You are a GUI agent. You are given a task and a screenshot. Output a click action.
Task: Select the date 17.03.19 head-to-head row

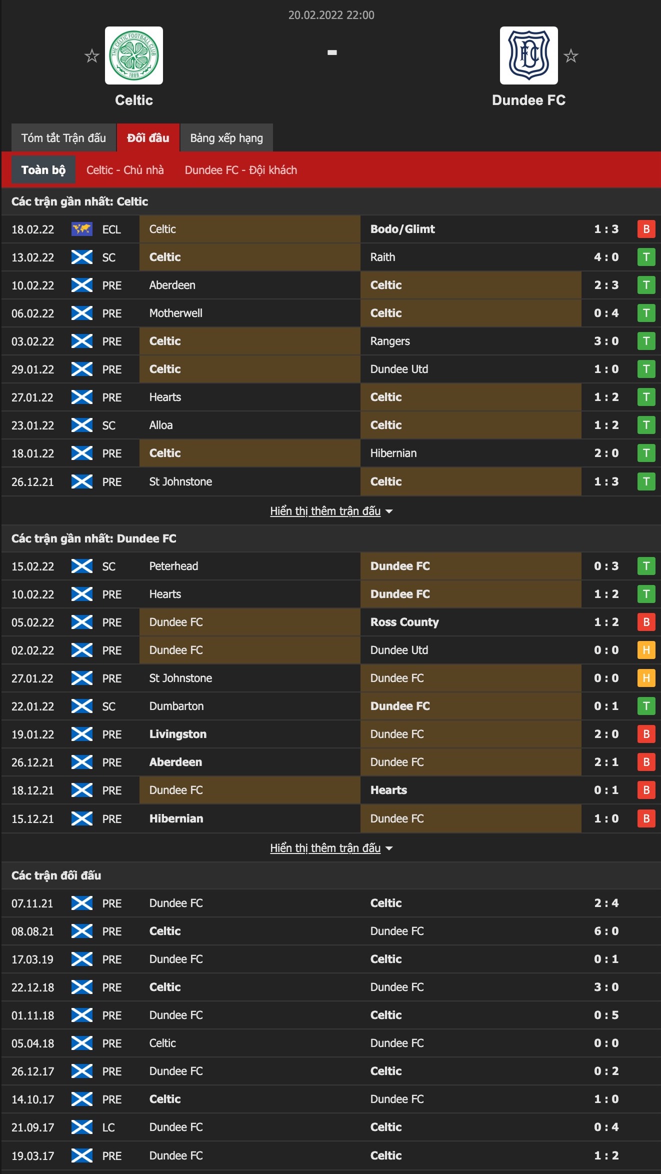click(32, 959)
